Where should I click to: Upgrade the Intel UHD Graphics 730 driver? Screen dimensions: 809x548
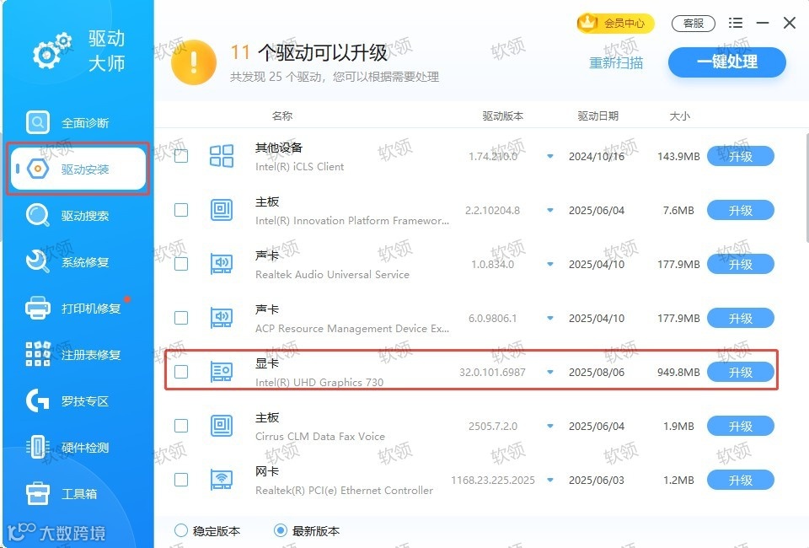741,372
